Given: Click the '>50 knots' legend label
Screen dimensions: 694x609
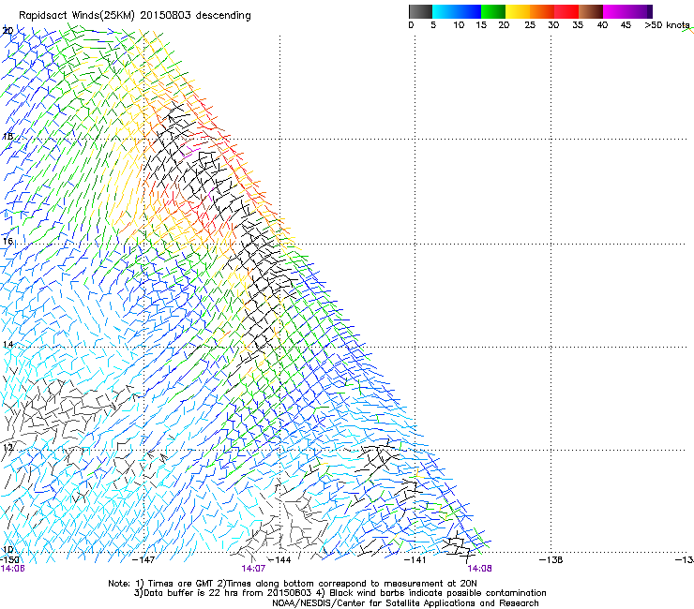Looking at the screenshot, I should tap(667, 25).
